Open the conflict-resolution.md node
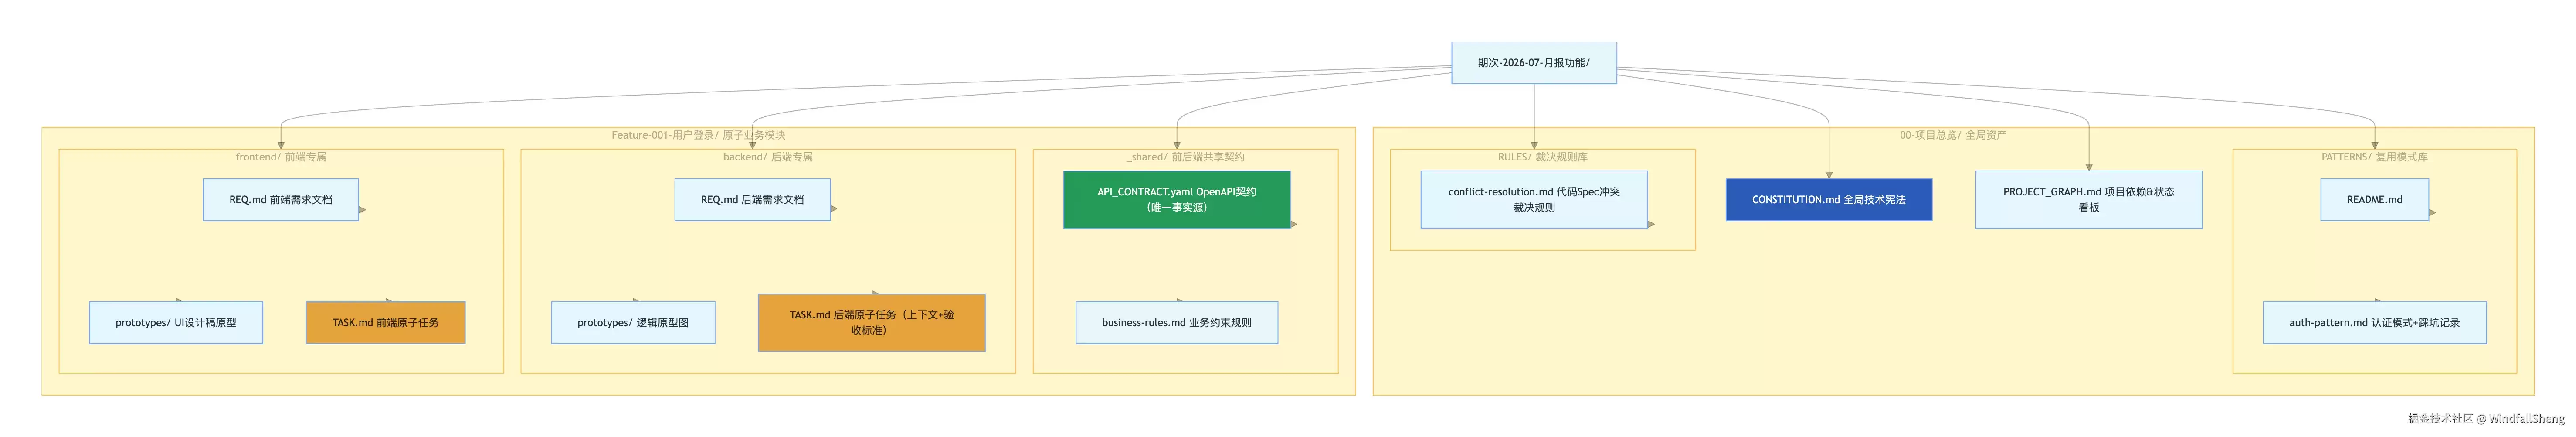This screenshot has width=2576, height=437. (1534, 200)
